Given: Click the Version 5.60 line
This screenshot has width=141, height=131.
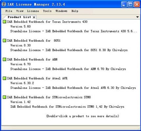Looking at the screenshot, I should click(x=20, y=27).
